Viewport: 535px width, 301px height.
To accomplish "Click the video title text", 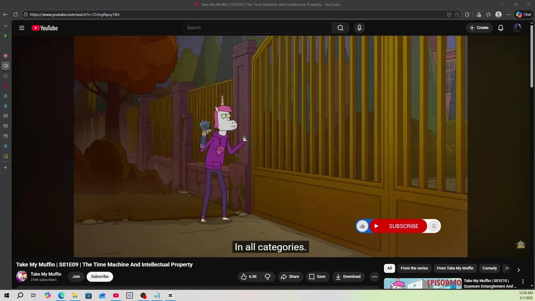I will coord(104,265).
